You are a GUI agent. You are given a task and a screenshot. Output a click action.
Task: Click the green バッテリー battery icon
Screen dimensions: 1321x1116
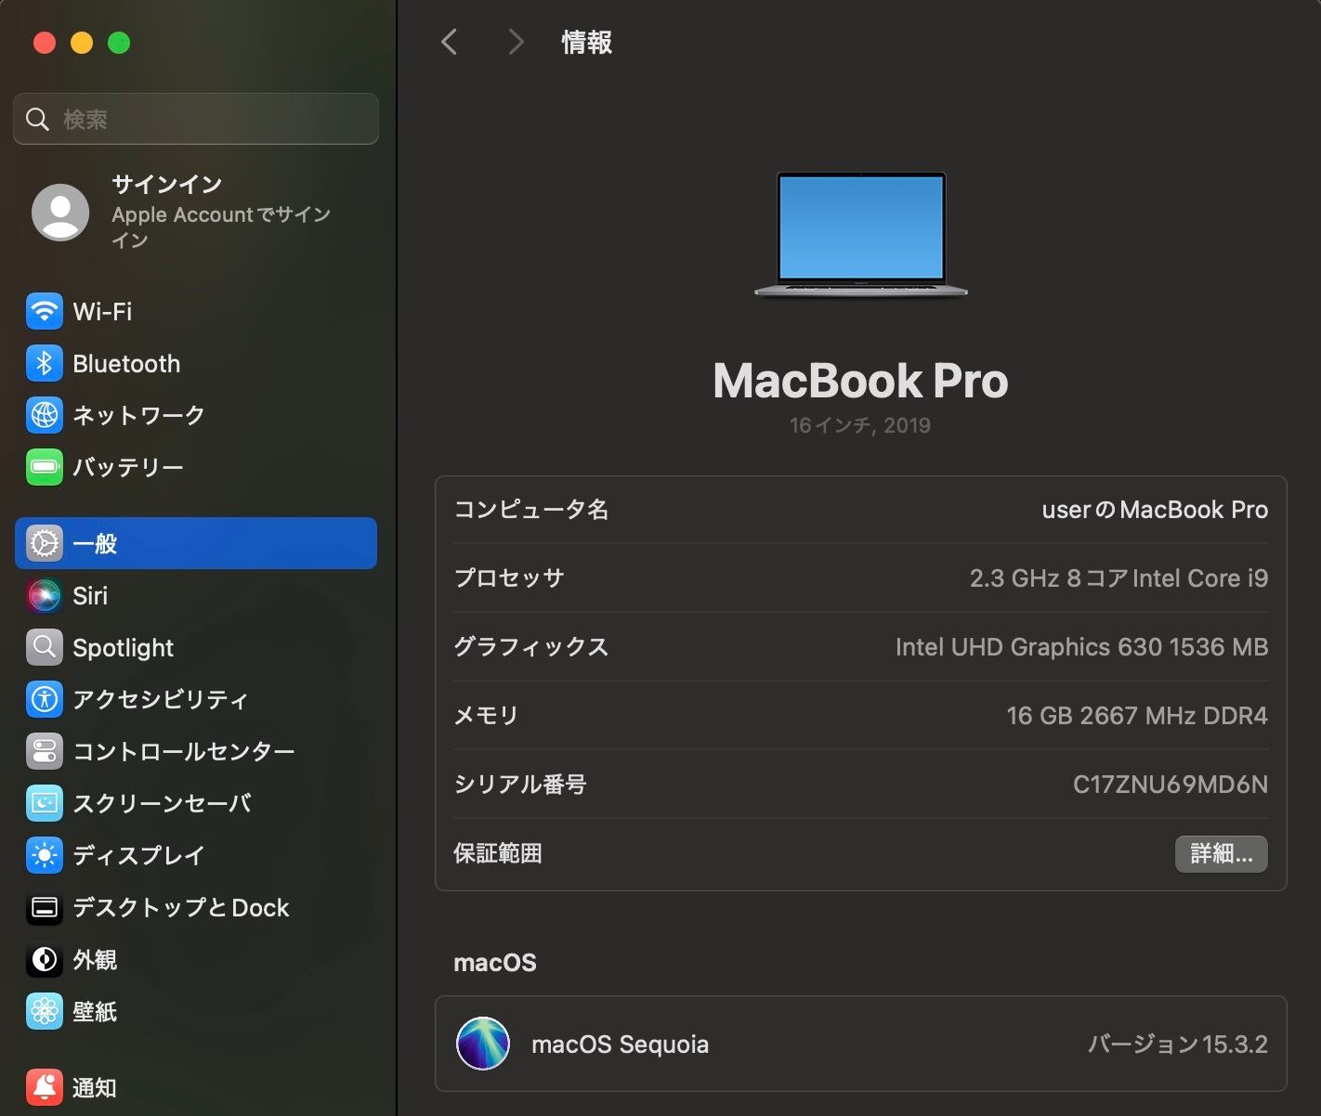pos(45,467)
